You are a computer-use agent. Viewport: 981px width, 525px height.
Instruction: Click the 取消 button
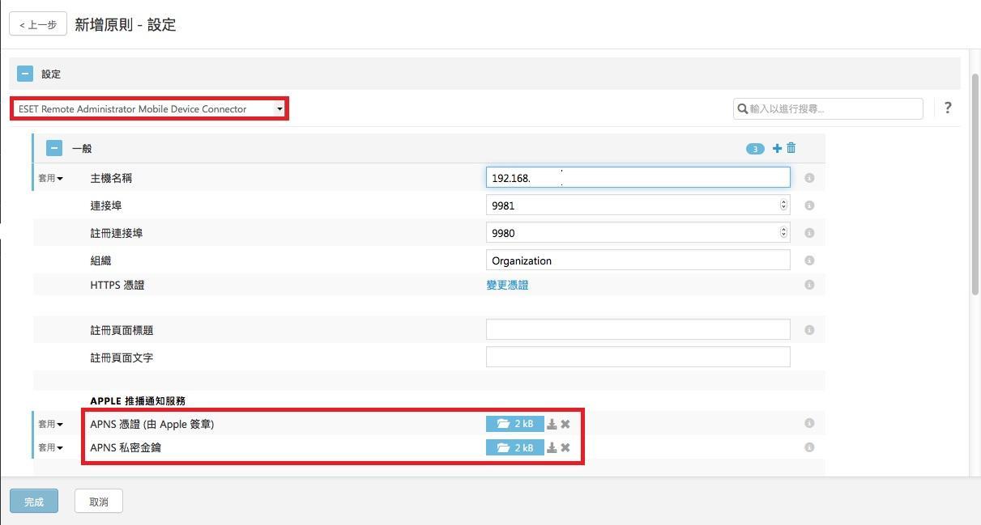(x=99, y=502)
